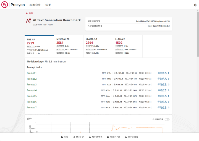Expand Prompt 6 details chevron
199x141 pixels.
(169, 102)
